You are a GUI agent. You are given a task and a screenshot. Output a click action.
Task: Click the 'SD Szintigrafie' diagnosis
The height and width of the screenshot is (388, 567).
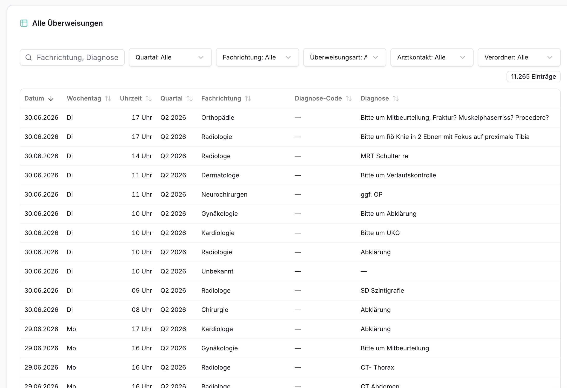382,291
